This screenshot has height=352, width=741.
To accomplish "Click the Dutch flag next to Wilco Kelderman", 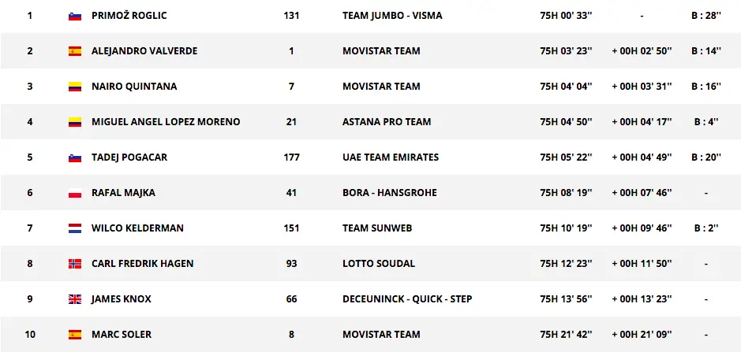I will coord(75,228).
